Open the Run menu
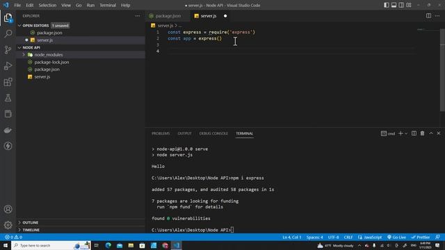The width and height of the screenshot is (445, 250). click(90, 5)
